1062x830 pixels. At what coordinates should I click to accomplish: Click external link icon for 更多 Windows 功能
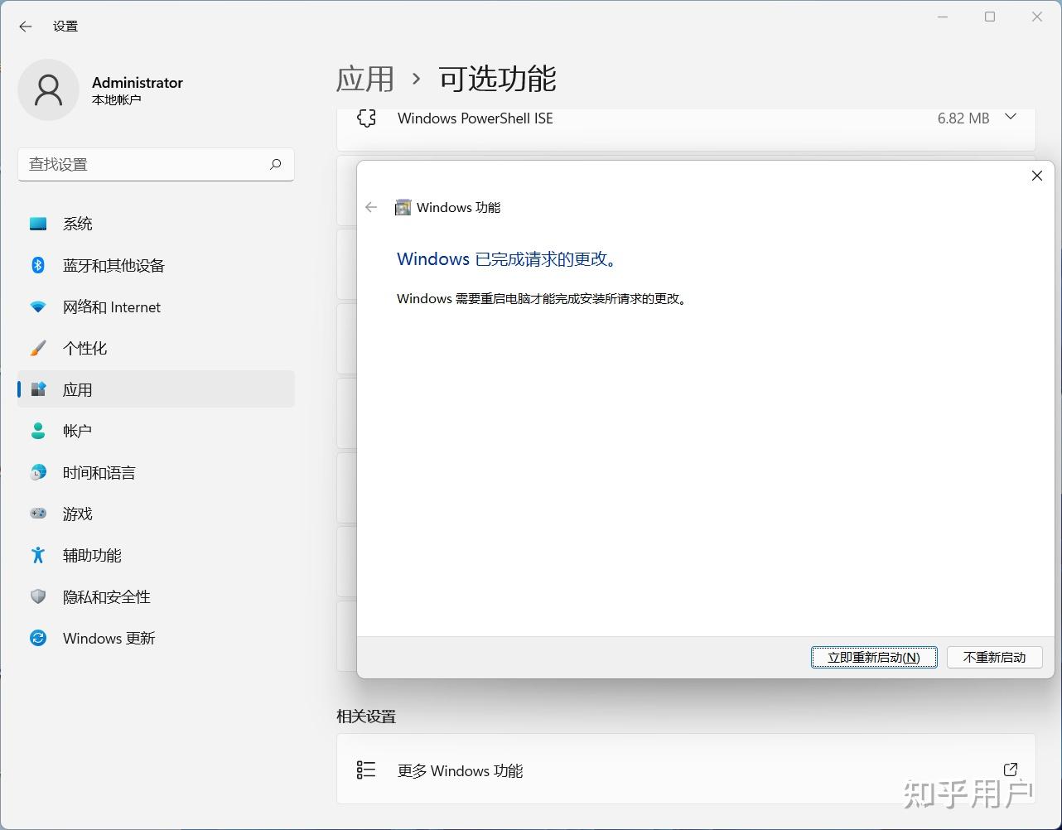(x=1011, y=770)
